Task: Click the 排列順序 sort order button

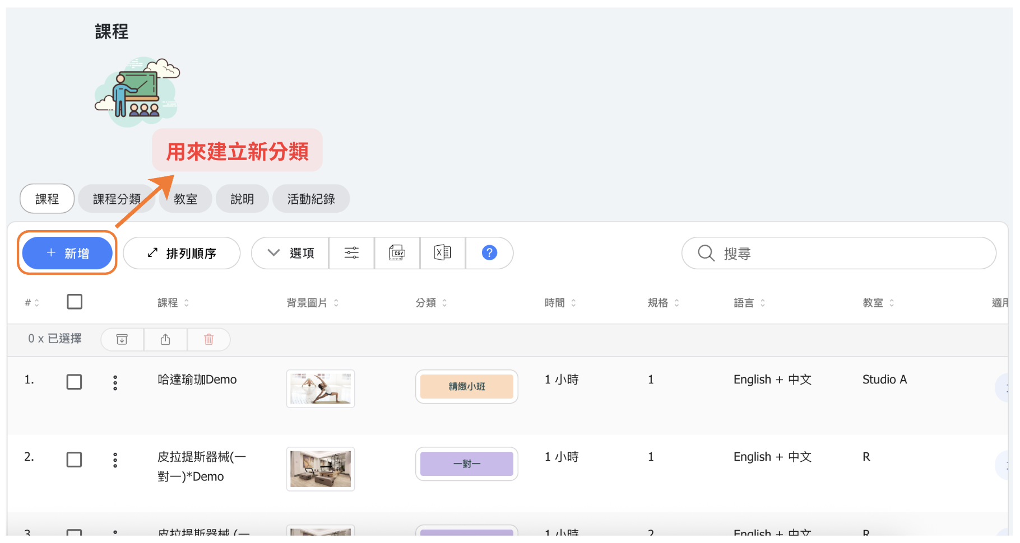Action: [182, 253]
